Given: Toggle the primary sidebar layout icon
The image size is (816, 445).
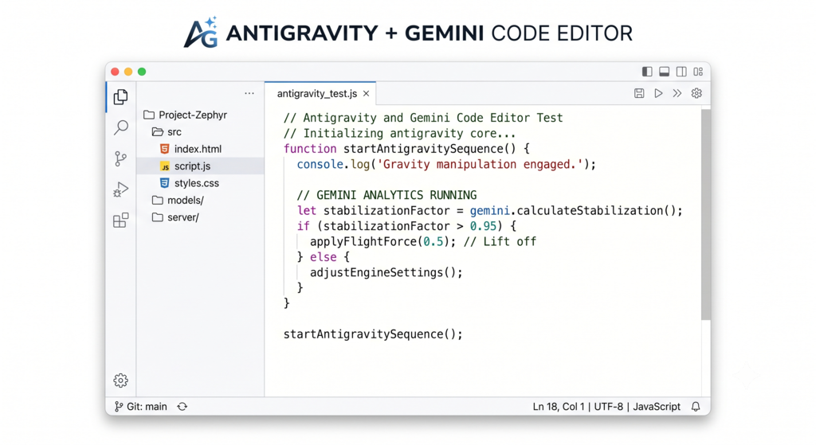Looking at the screenshot, I should (647, 72).
